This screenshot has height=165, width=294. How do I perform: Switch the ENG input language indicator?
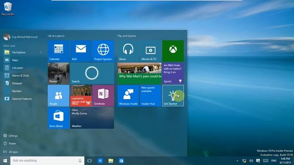[x=274, y=161]
